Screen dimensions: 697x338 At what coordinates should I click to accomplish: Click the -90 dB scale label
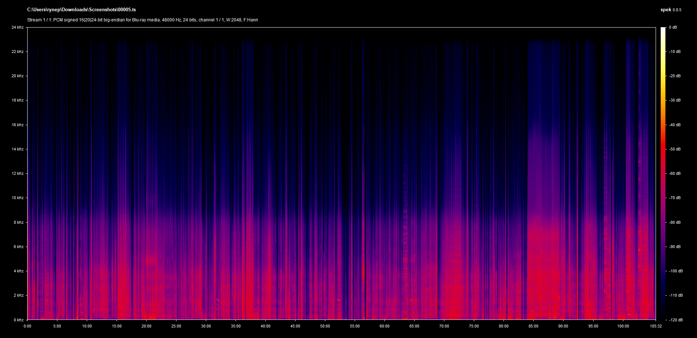(x=674, y=247)
